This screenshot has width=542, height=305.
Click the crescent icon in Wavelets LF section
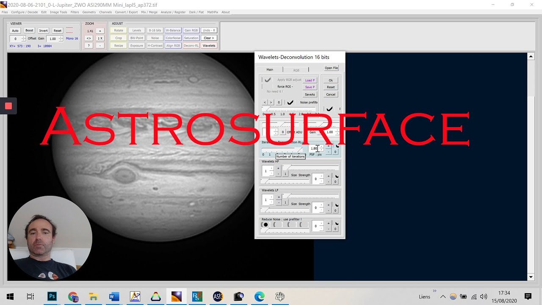pyautogui.click(x=337, y=205)
